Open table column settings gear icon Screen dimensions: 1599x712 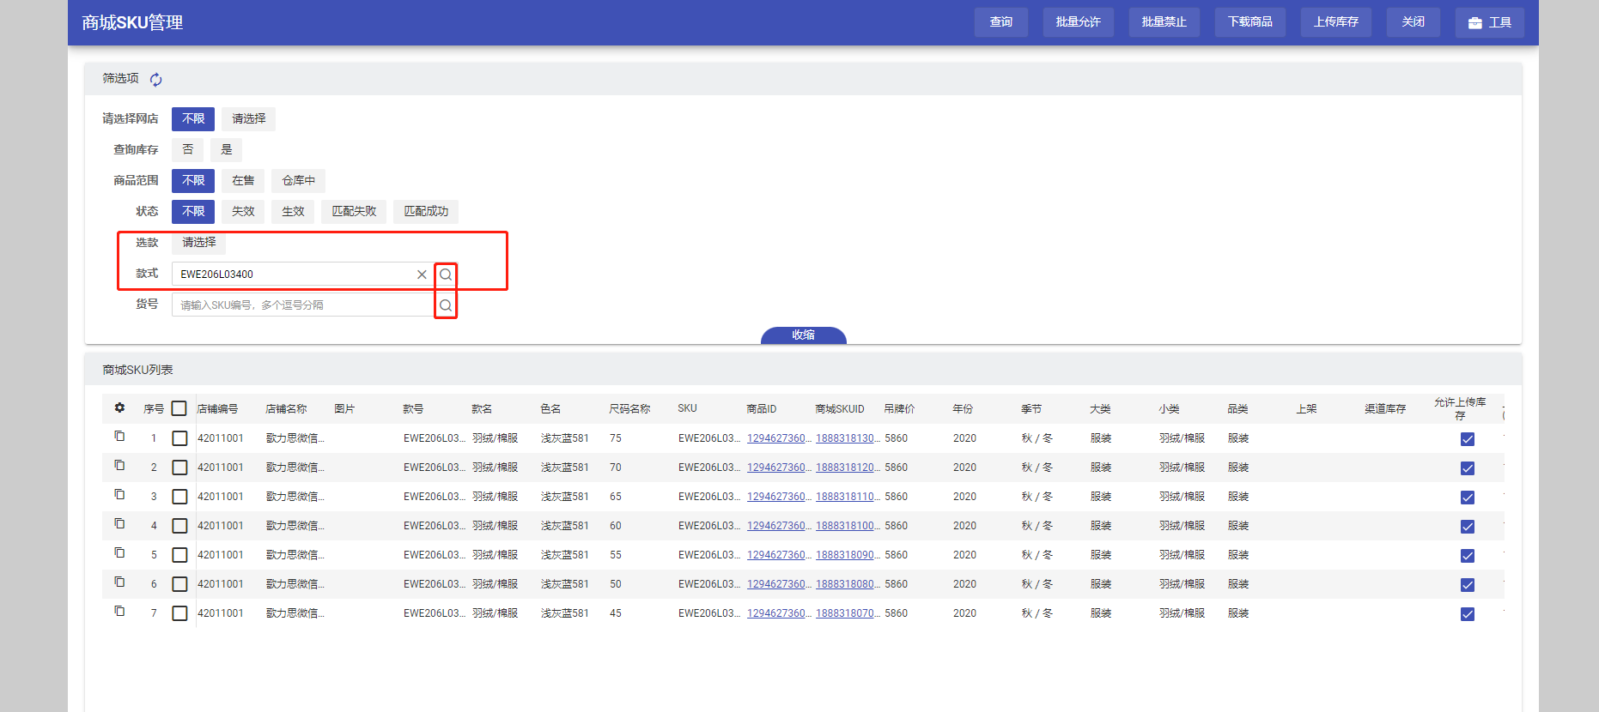pos(119,408)
